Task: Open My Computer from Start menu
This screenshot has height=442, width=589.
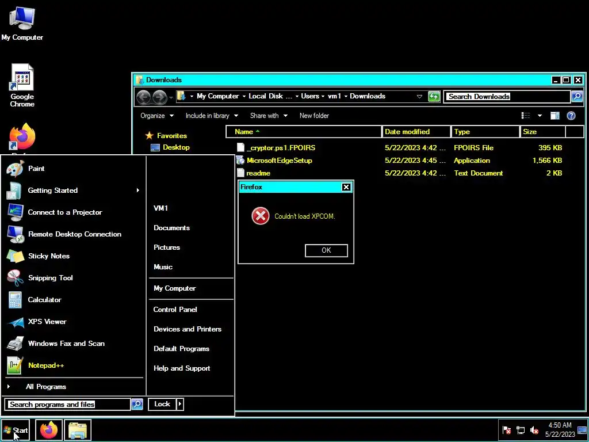Action: point(175,288)
